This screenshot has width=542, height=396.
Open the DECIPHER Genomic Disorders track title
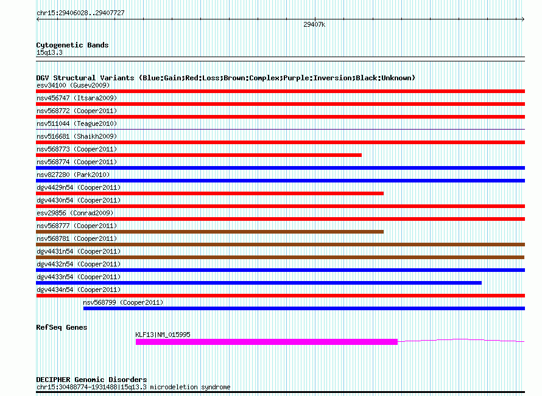(91, 380)
